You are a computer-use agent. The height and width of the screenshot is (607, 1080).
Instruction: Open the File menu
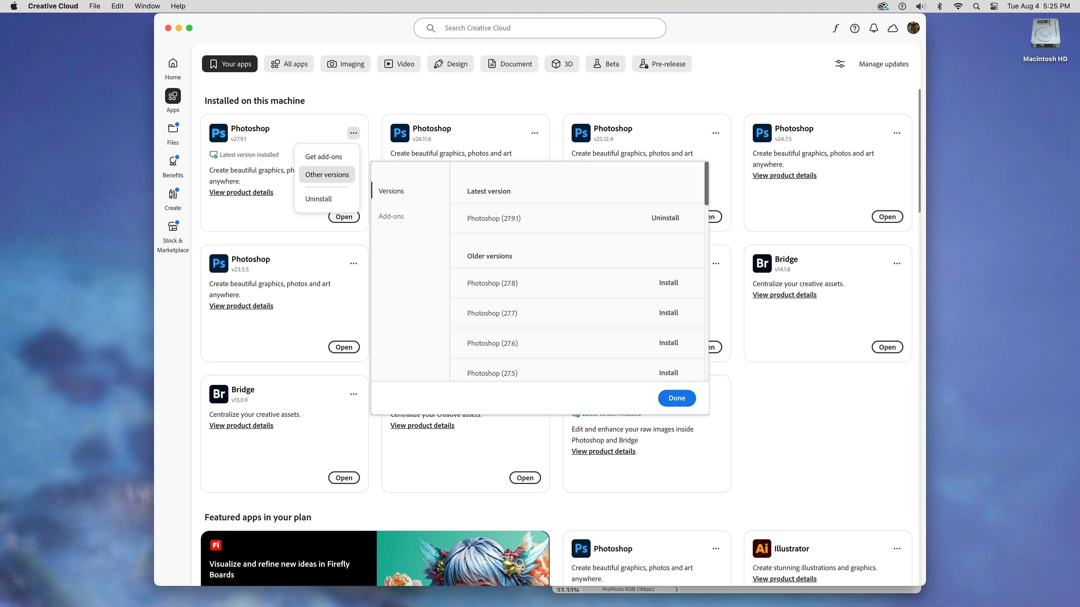pos(95,6)
